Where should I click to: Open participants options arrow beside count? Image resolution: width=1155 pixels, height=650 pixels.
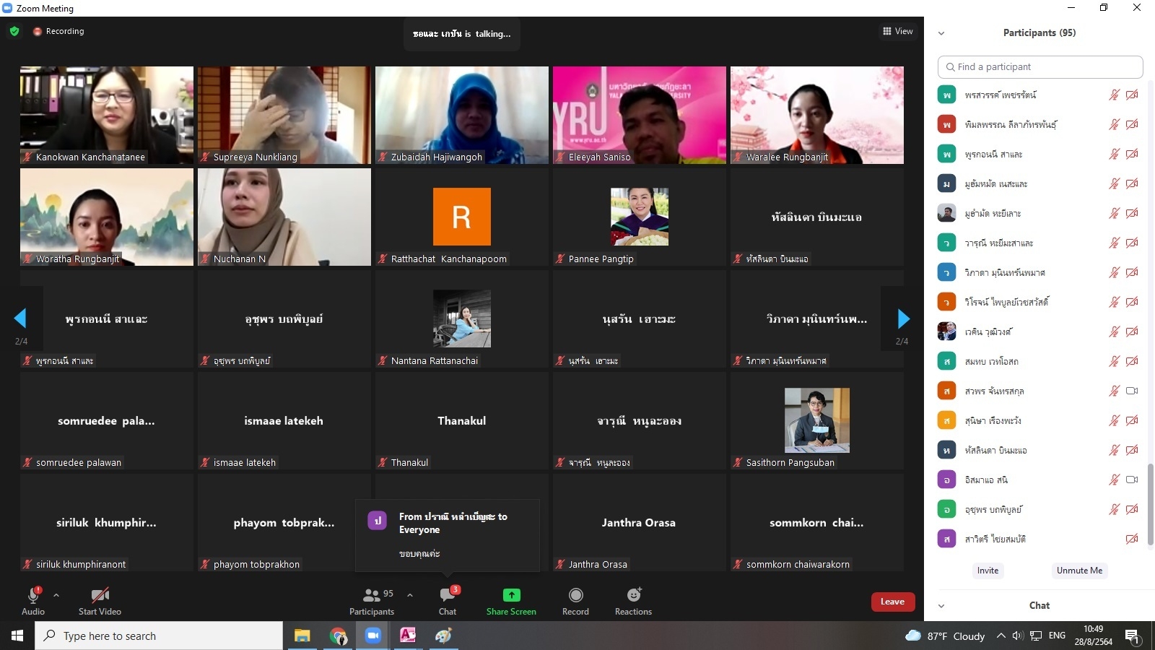coord(410,595)
